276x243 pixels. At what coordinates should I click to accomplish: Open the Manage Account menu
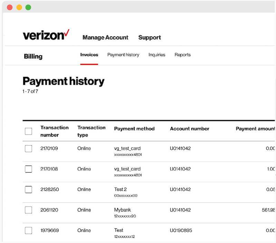(105, 38)
